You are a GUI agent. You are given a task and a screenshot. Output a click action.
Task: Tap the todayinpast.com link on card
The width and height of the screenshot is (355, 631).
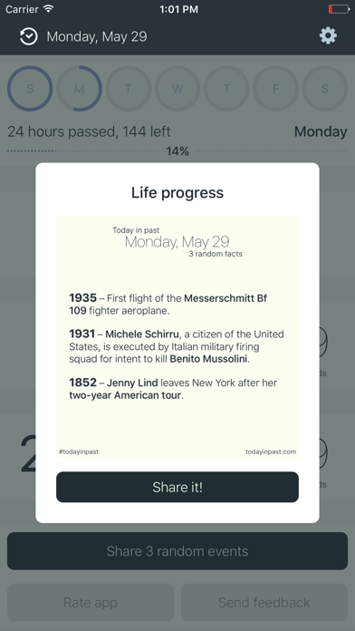[271, 451]
